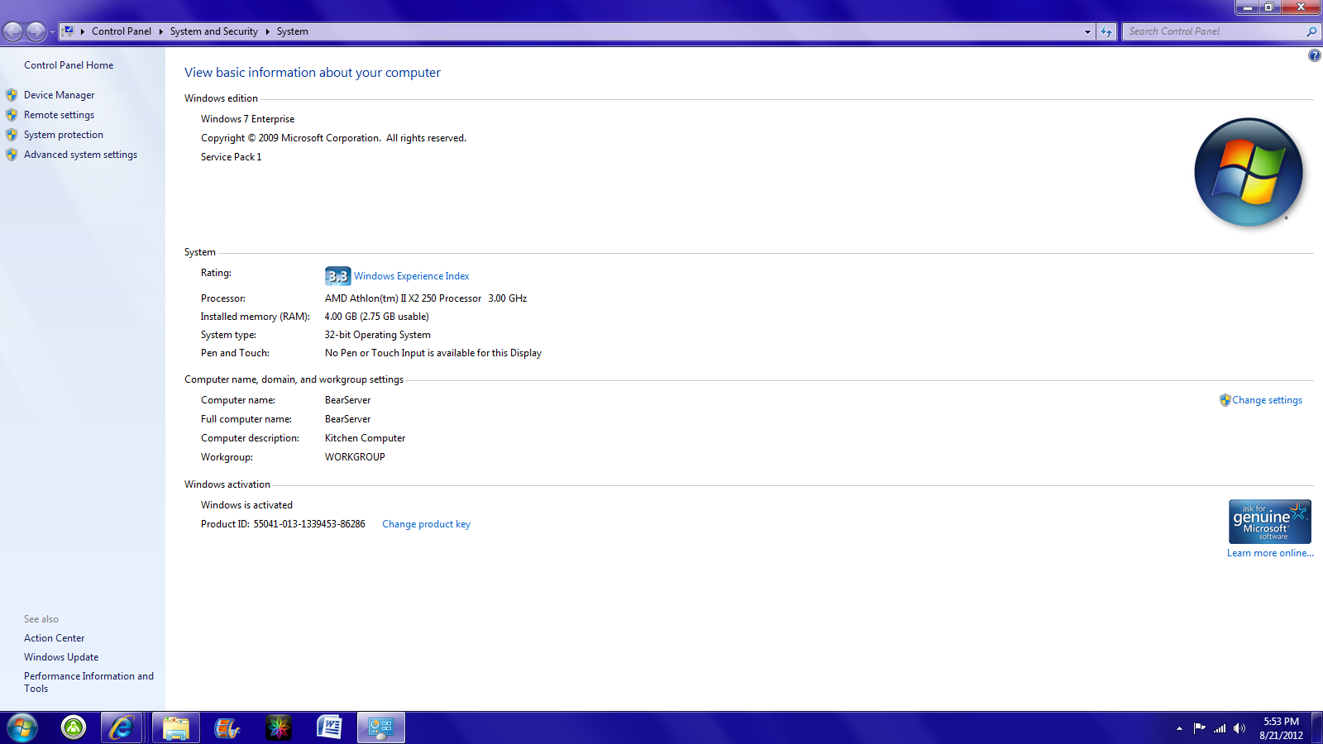Click the Forward navigation arrow button
Viewport: 1323px width, 744px height.
pos(36,31)
